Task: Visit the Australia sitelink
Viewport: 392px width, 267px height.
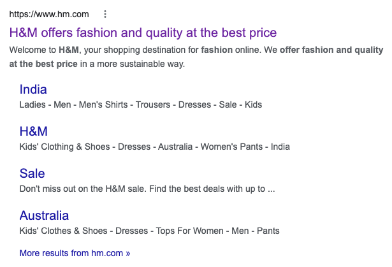Action: coord(44,215)
